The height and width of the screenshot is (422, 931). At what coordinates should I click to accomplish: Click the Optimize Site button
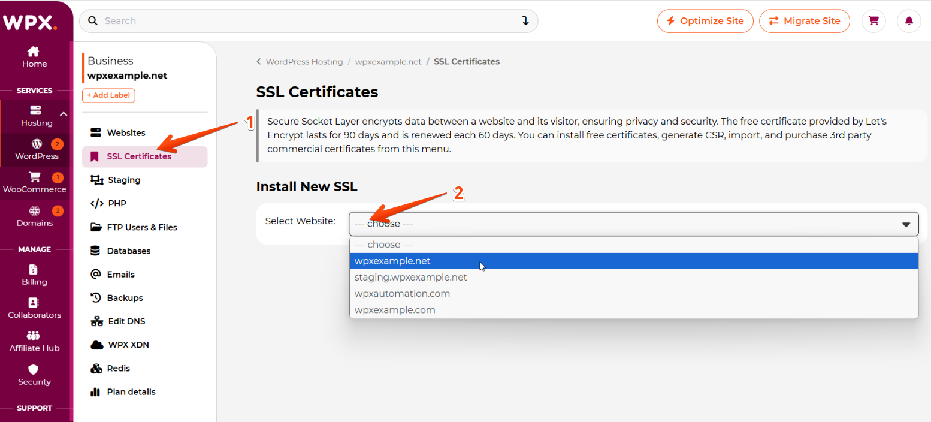(705, 21)
